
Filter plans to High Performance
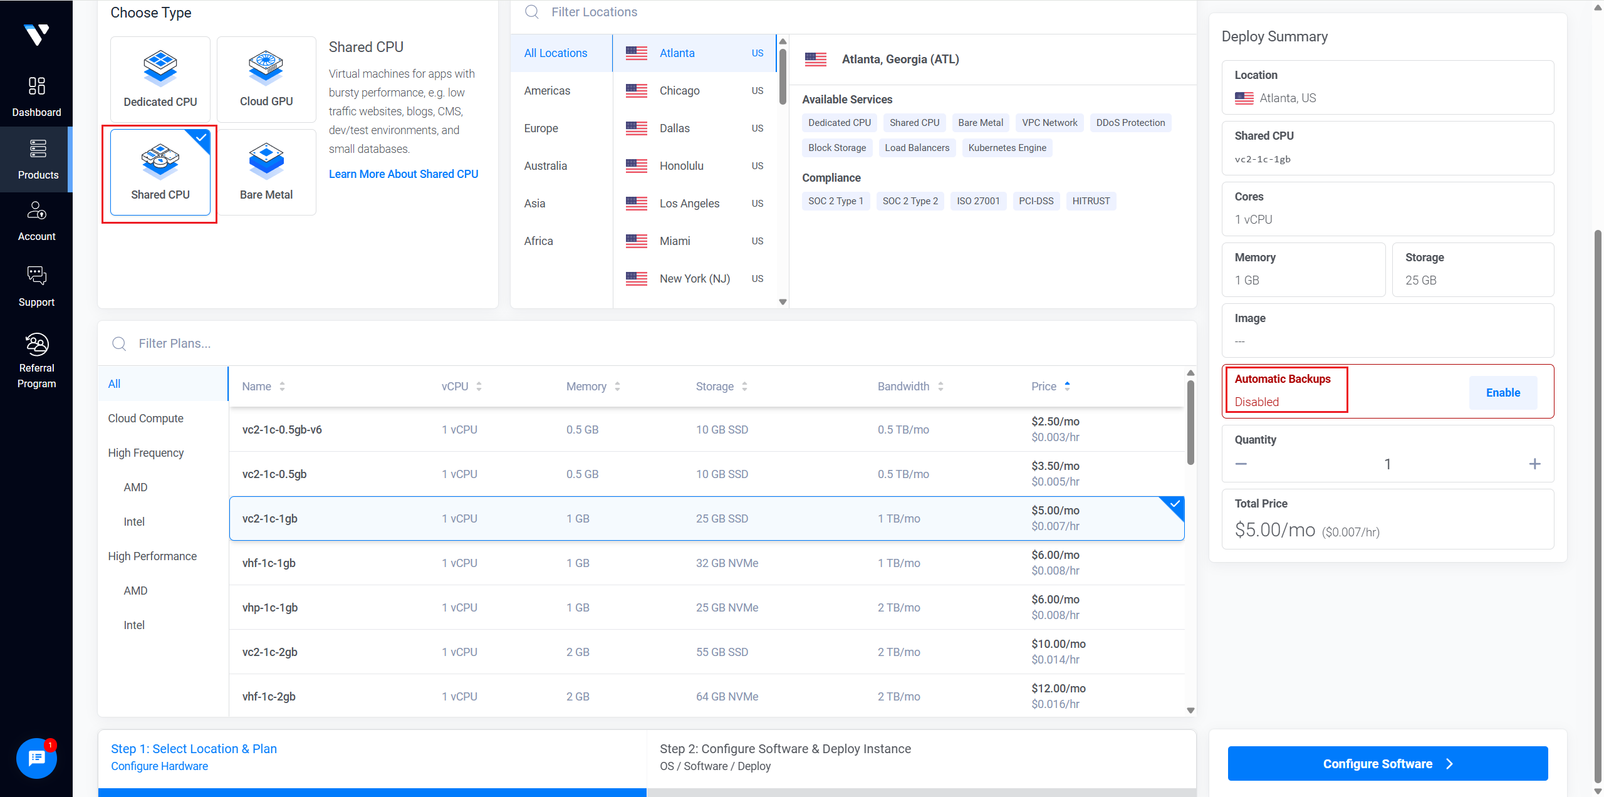163,556
